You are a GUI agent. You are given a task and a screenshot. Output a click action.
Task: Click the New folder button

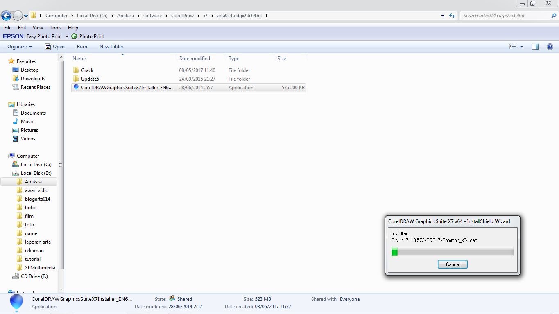[111, 47]
